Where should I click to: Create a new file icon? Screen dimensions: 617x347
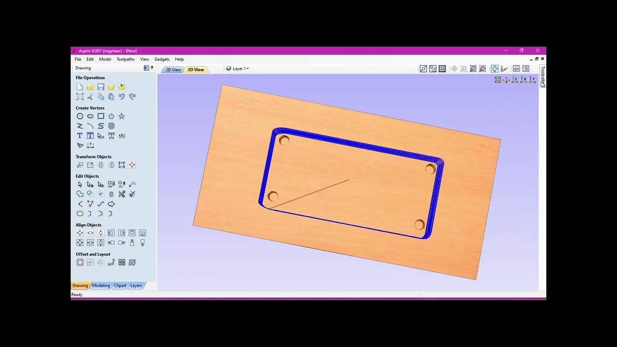80,87
